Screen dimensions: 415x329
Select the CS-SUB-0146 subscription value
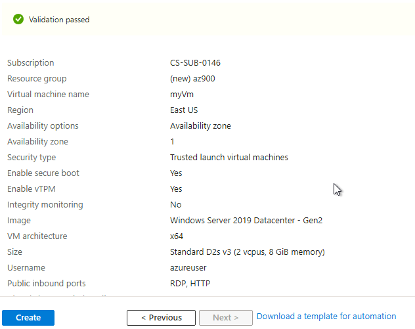pyautogui.click(x=195, y=63)
